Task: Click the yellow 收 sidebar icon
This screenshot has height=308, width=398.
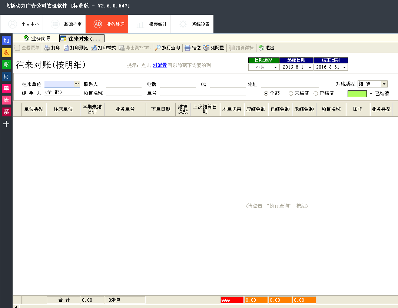Action: (6, 52)
